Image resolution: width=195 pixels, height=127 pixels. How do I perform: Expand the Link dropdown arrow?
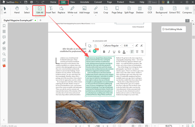96,15
